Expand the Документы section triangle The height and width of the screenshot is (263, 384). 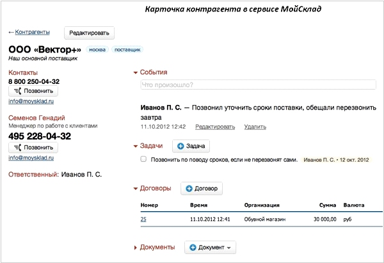click(x=136, y=248)
